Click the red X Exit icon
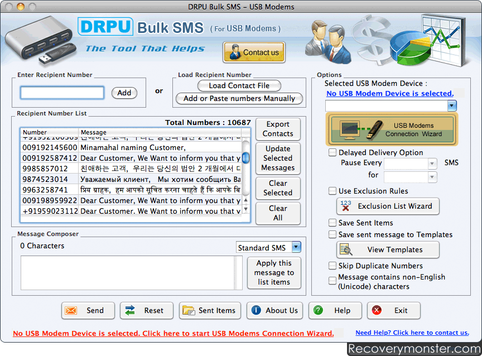 [377, 310]
